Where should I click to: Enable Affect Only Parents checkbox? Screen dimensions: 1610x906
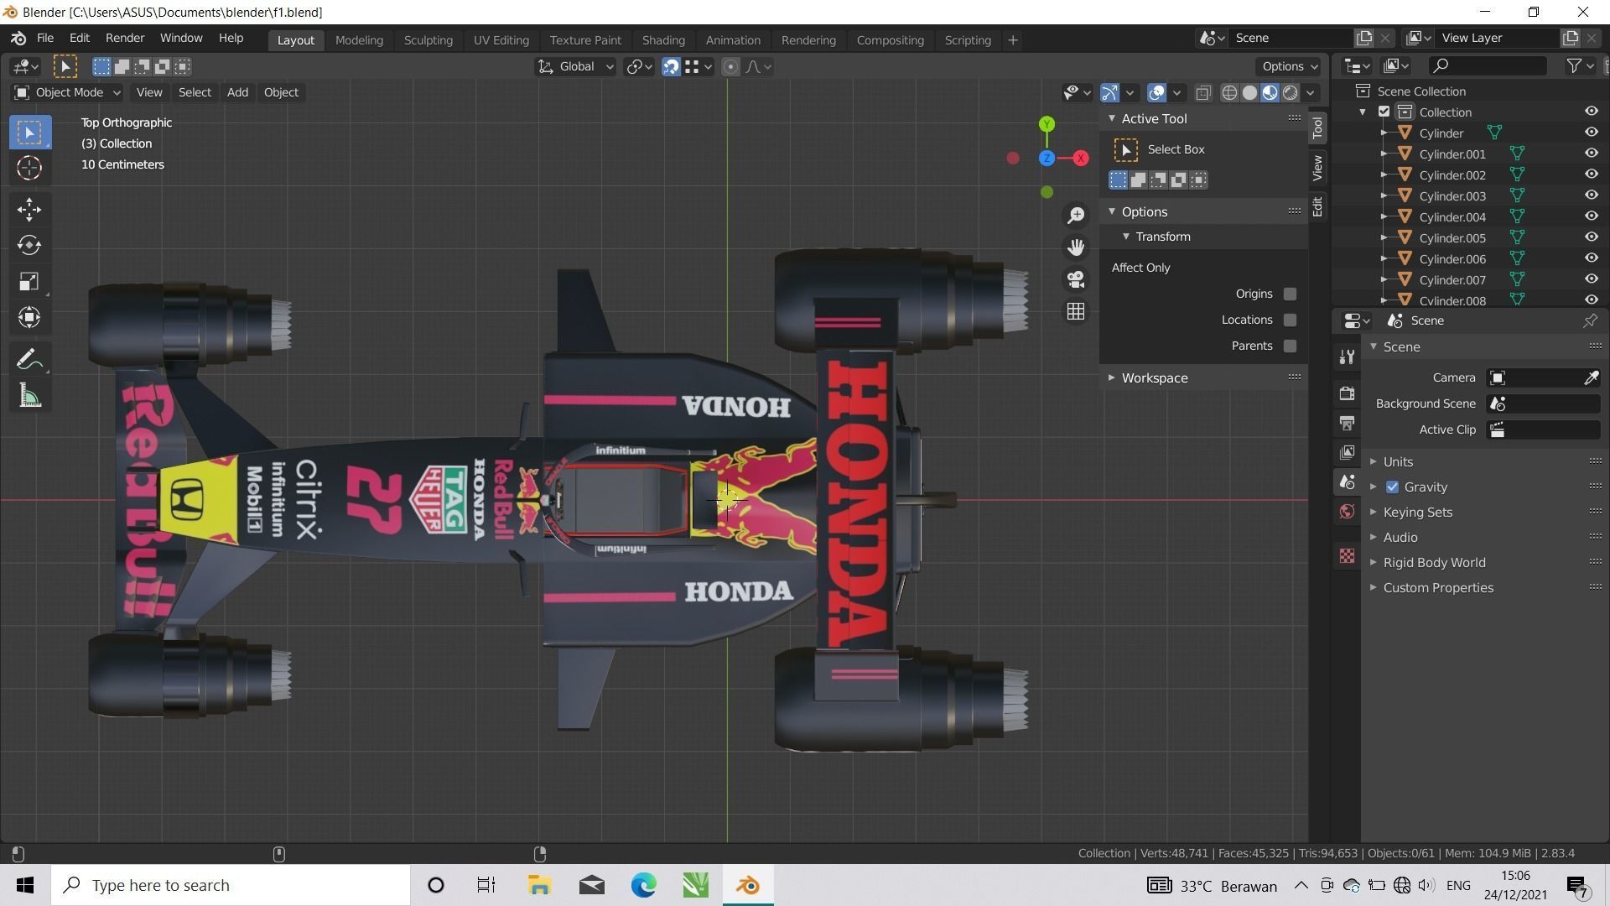tap(1290, 346)
